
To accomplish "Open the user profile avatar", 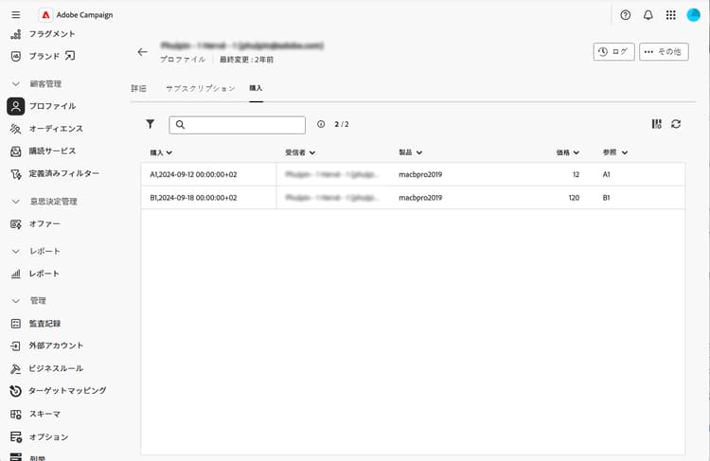I will [x=693, y=15].
